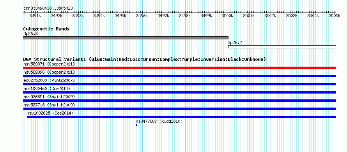Click the 3504k ruler tick label
The height and width of the screenshot is (152, 347).
[313, 16]
